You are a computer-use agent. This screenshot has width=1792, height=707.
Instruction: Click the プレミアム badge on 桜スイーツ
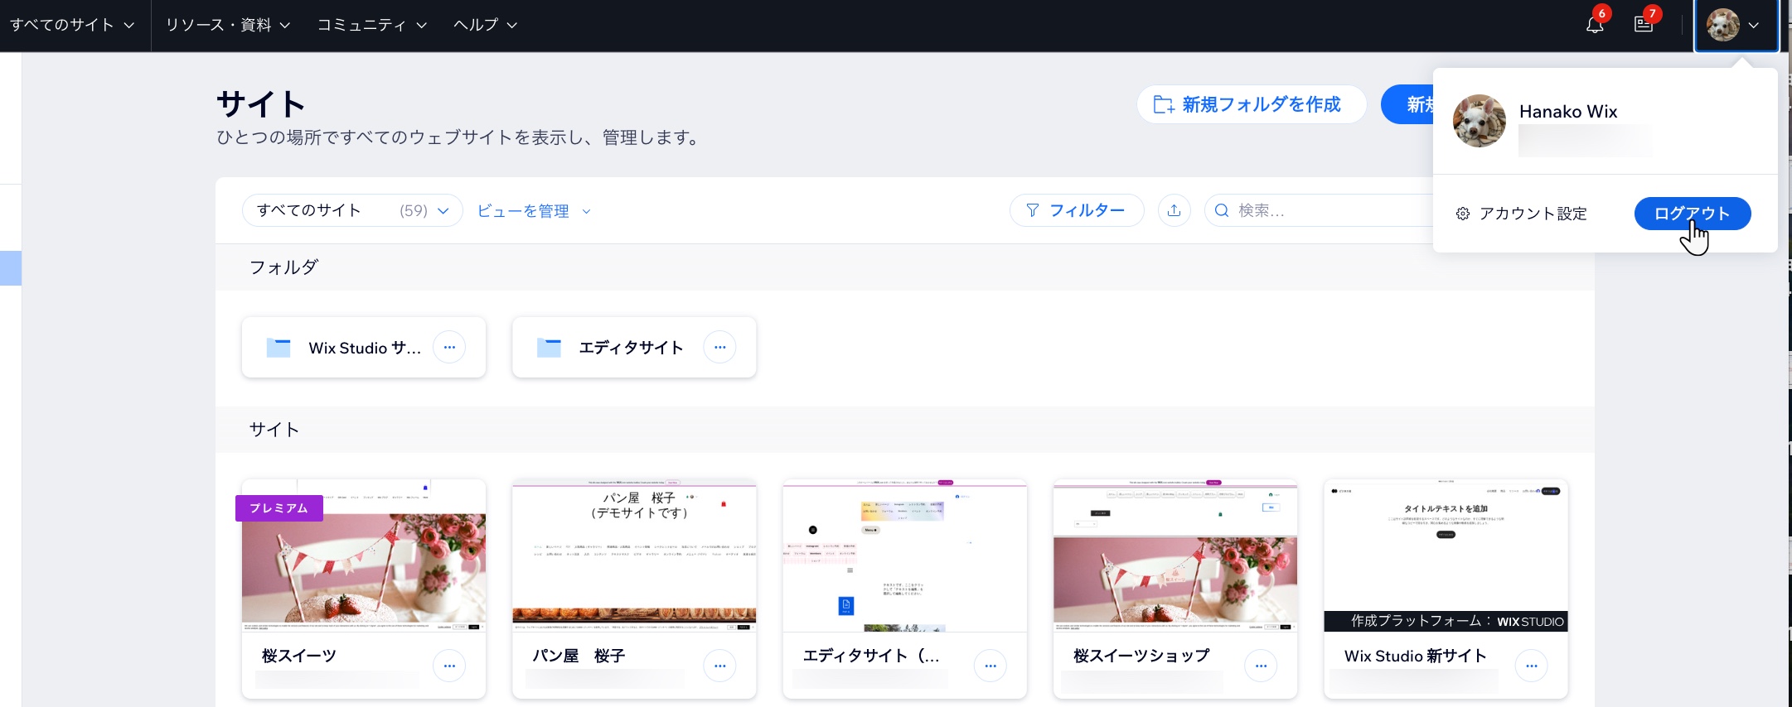pyautogui.click(x=279, y=507)
